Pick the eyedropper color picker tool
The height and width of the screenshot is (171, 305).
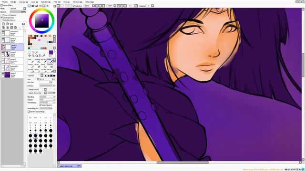pos(44,56)
